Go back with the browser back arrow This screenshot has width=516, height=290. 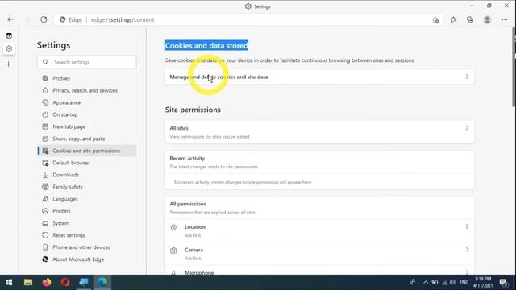click(x=10, y=19)
